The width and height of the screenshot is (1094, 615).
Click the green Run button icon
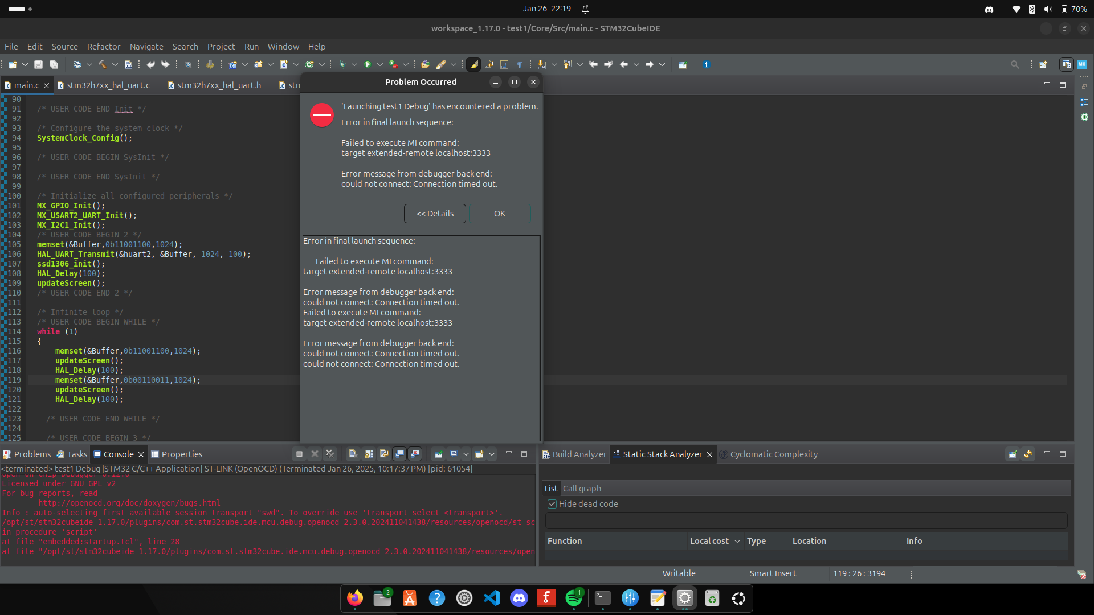(x=368, y=64)
